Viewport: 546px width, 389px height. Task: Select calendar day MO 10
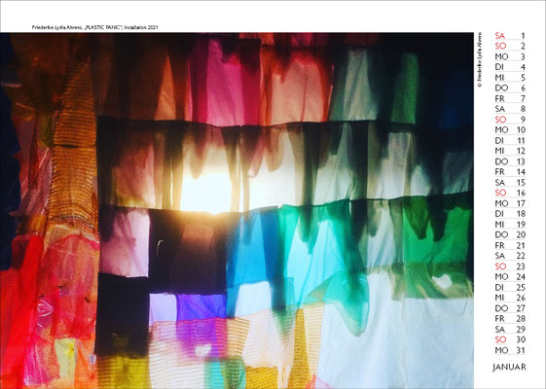pyautogui.click(x=510, y=130)
